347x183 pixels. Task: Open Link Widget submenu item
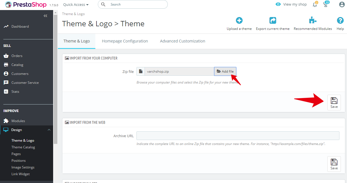(20, 174)
